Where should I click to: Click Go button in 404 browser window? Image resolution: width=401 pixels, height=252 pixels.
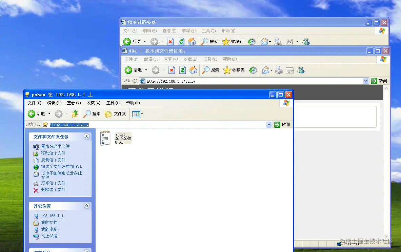point(379,81)
